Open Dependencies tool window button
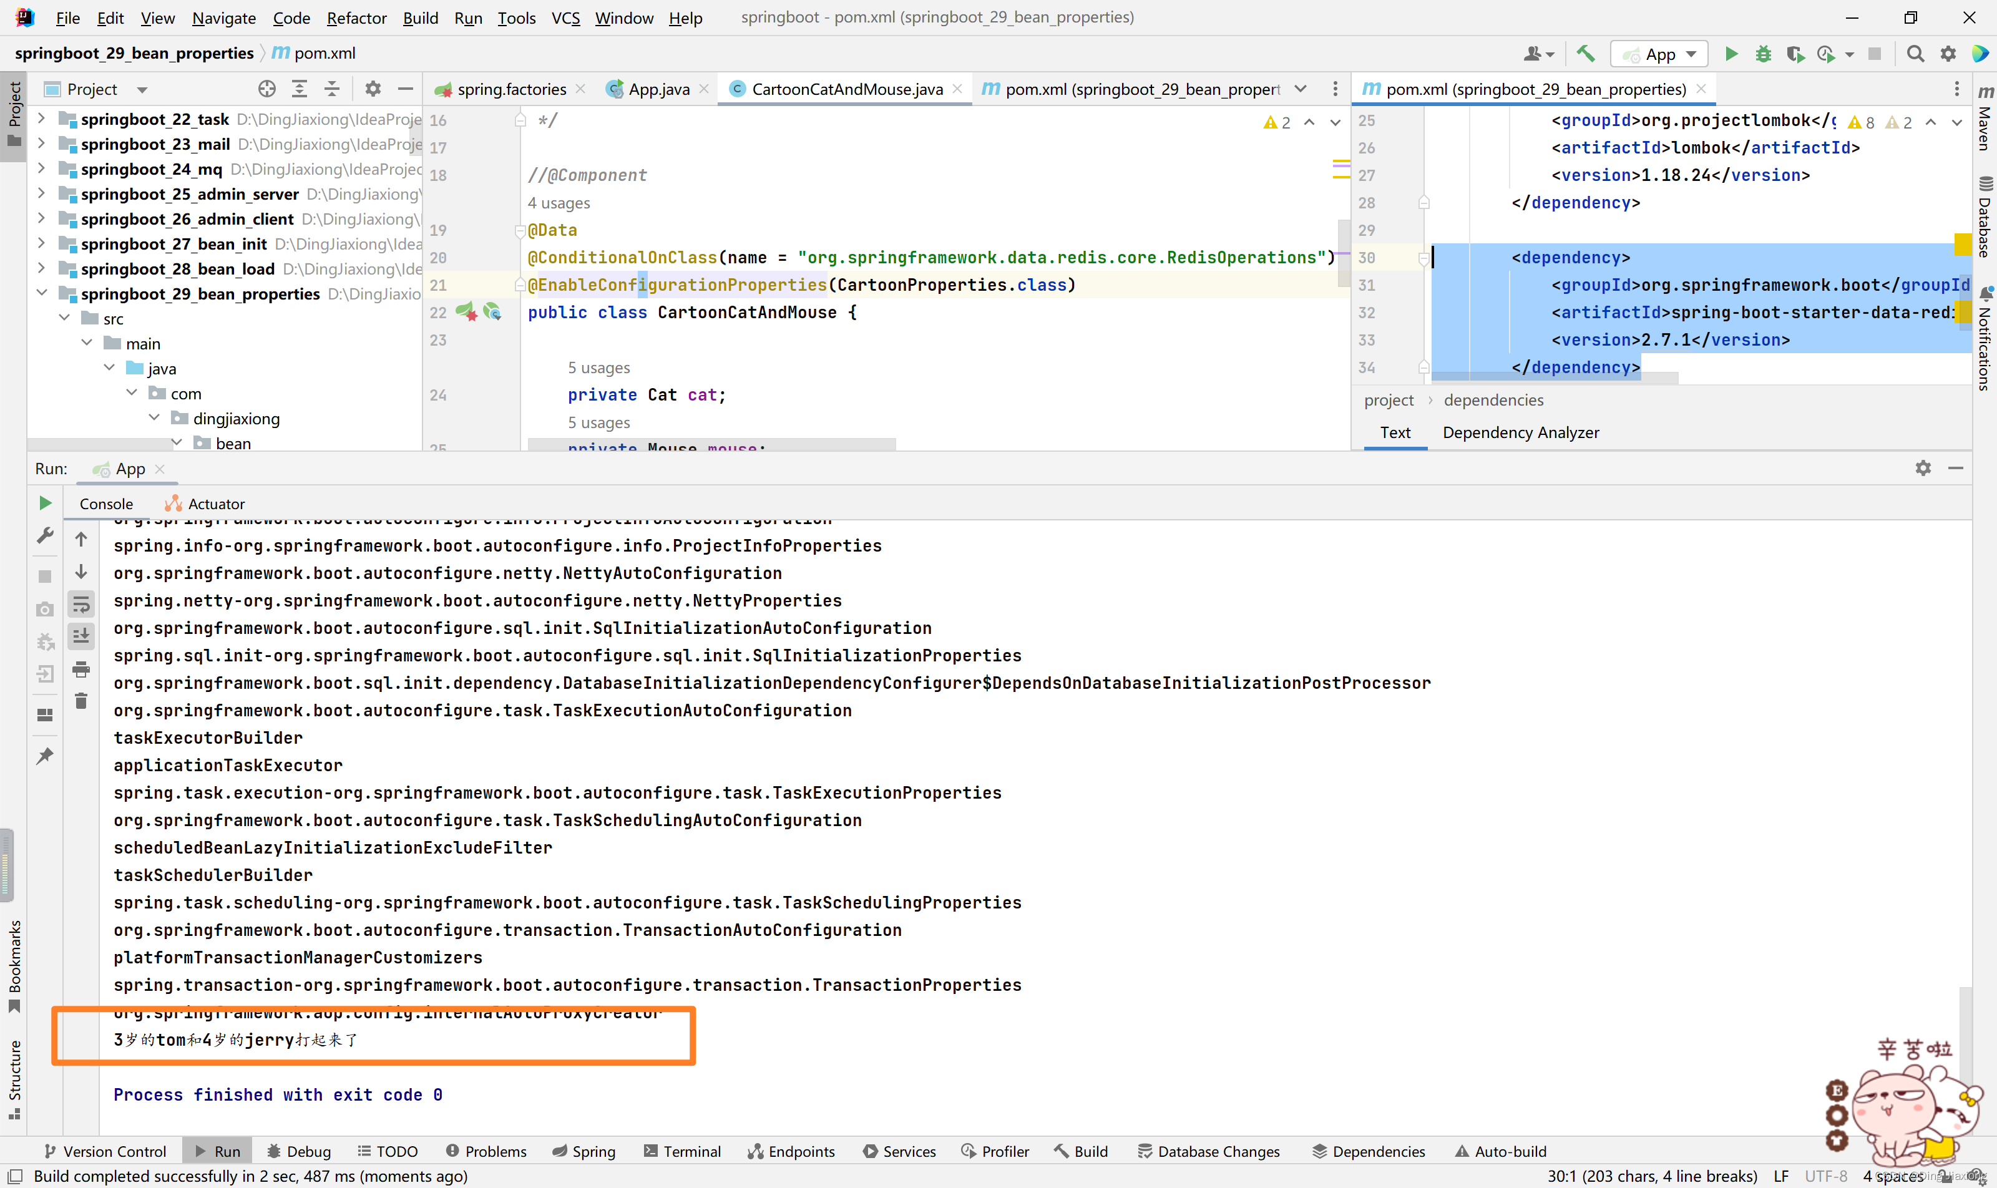This screenshot has width=1997, height=1188. click(1369, 1151)
